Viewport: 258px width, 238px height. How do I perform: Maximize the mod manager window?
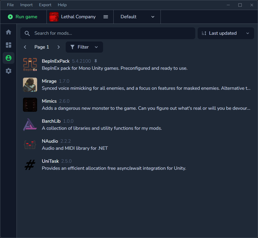(240, 5)
